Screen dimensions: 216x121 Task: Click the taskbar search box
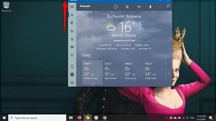37,118
